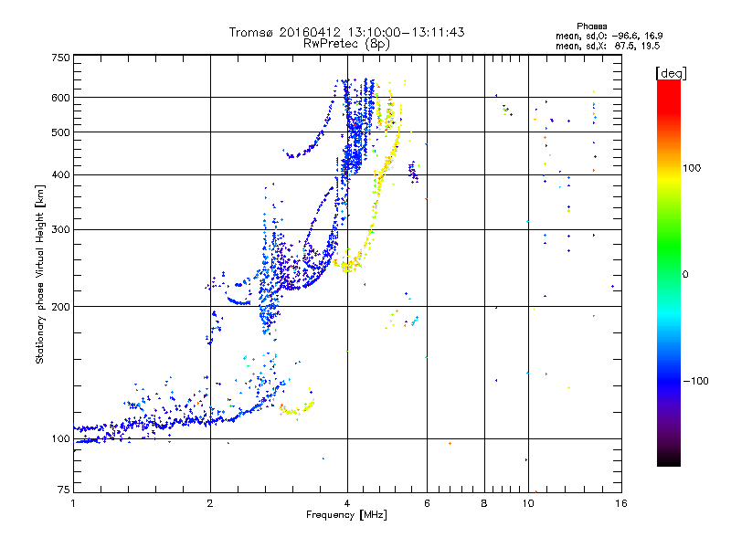
Task: Click the phase colorbar gradient
Action: click(669, 273)
